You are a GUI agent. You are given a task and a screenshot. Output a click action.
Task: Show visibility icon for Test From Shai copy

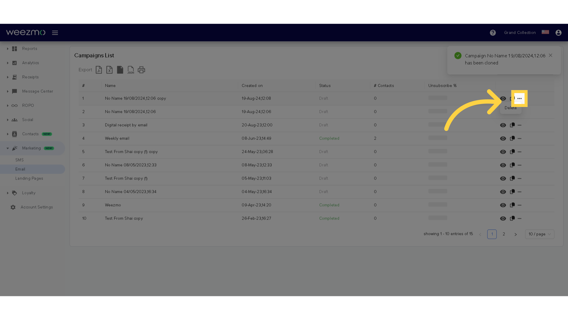pyautogui.click(x=503, y=218)
